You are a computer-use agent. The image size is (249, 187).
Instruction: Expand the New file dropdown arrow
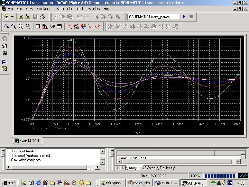[x=12, y=17]
